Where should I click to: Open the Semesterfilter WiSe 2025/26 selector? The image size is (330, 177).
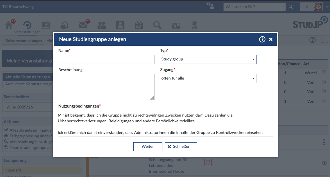(28, 107)
